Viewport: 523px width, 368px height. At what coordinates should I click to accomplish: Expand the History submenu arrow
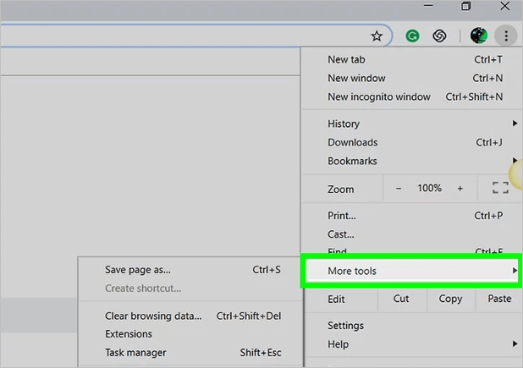coord(515,124)
